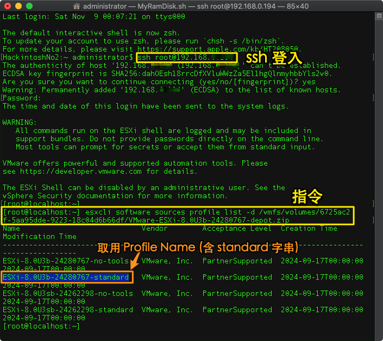The height and width of the screenshot is (341, 383).
Task: Click the ECDSA key fingerprint line
Action: [x=167, y=73]
